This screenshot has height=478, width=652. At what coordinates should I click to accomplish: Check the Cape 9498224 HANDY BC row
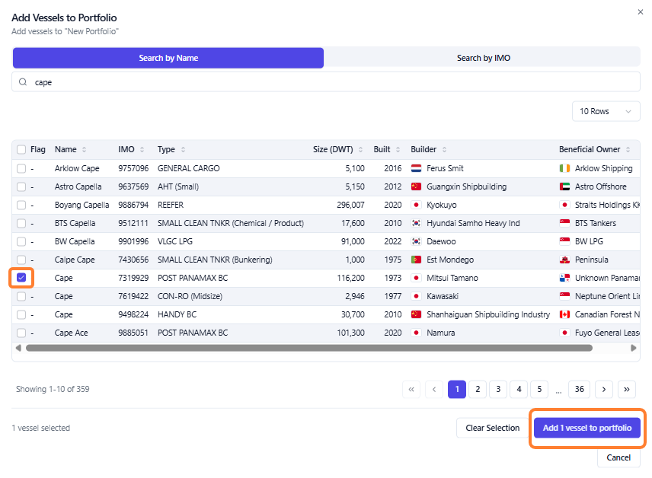point(21,314)
